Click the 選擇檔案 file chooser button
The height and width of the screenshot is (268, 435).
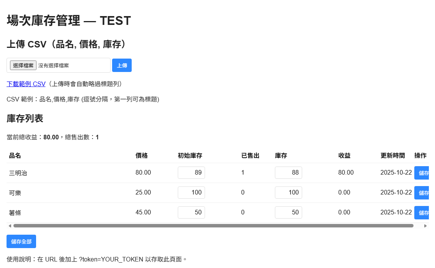(23, 65)
